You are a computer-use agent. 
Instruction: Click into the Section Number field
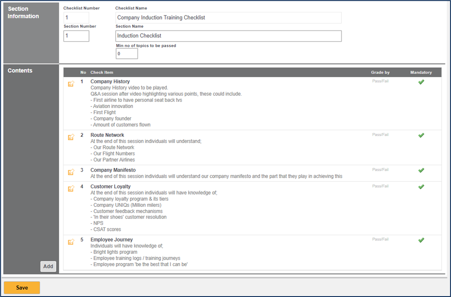click(76, 36)
